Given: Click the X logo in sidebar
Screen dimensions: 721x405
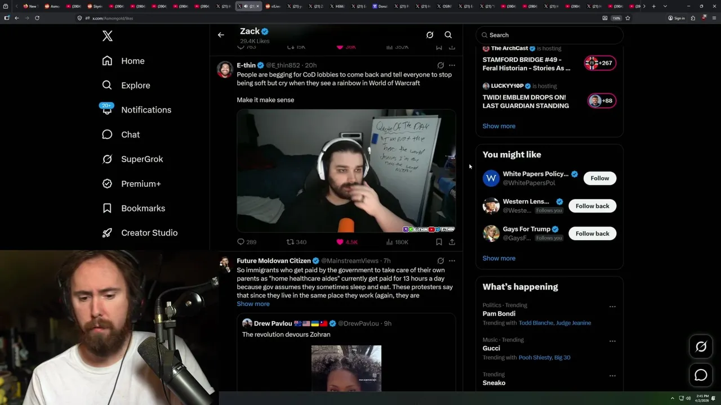Looking at the screenshot, I should pyautogui.click(x=108, y=37).
